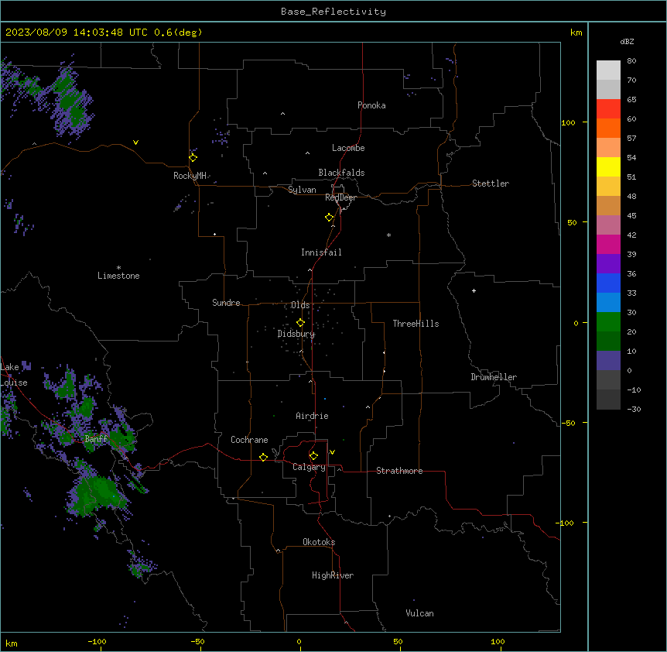
Task: Click the yellow diamond marker above RockyMH
Action: point(193,157)
